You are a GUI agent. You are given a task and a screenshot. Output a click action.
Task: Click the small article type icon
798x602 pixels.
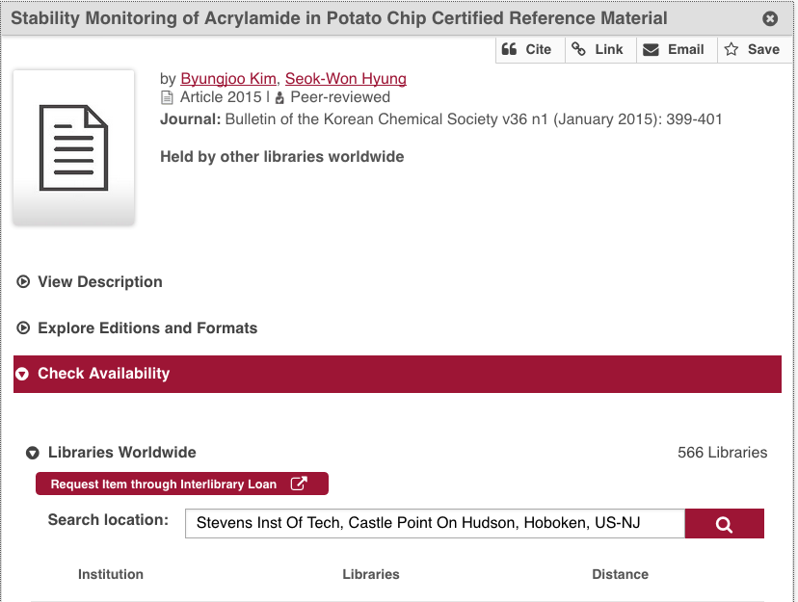coord(167,97)
